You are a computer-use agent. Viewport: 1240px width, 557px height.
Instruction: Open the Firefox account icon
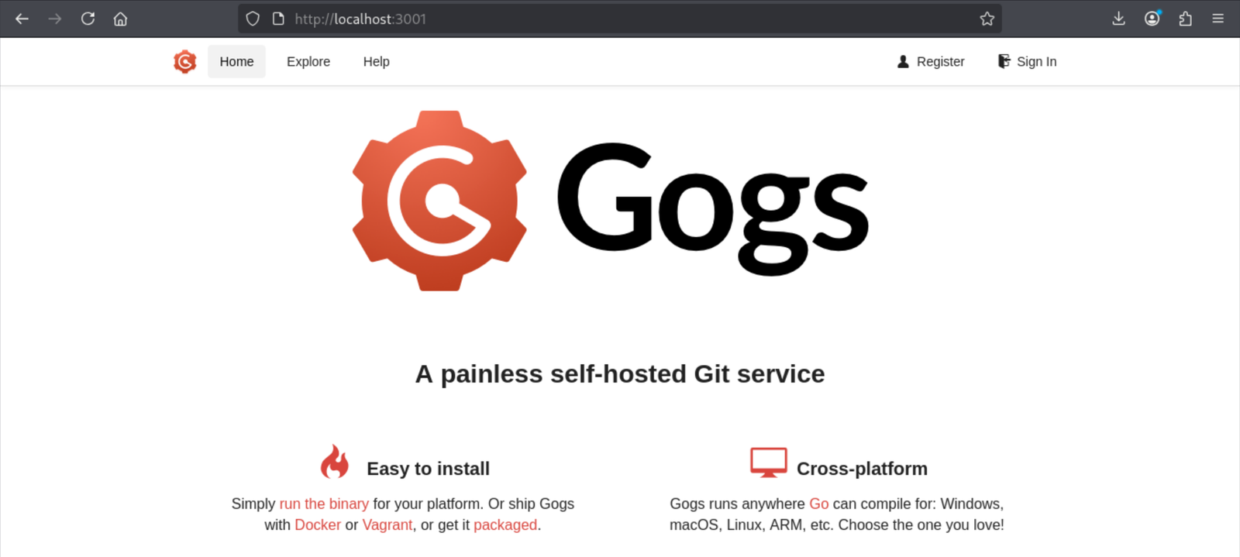tap(1152, 19)
